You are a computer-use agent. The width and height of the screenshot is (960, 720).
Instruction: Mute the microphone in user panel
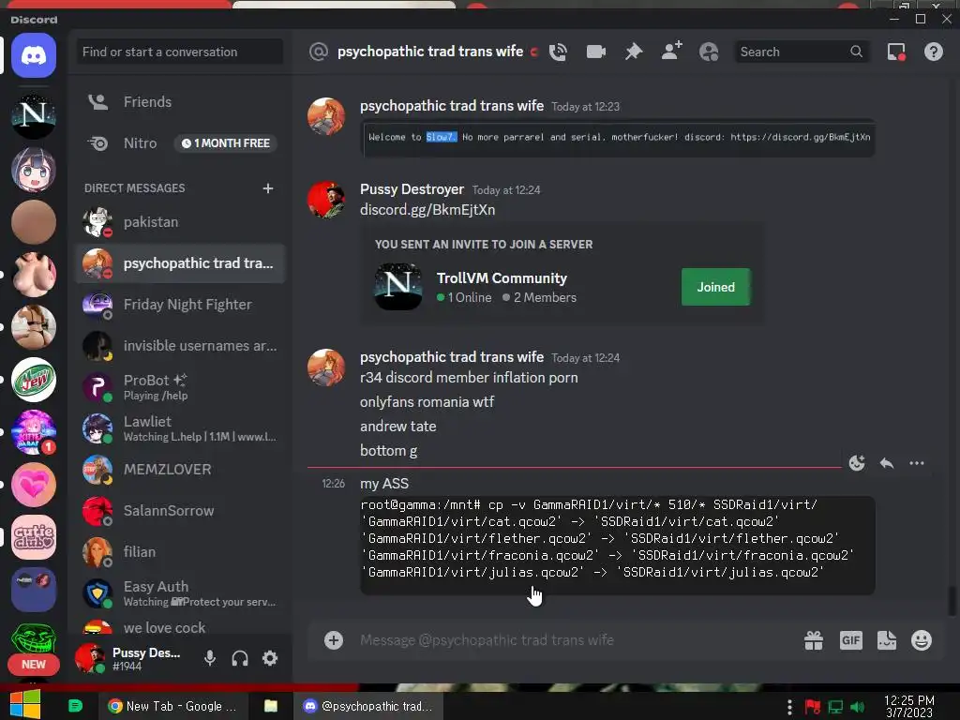(x=210, y=658)
